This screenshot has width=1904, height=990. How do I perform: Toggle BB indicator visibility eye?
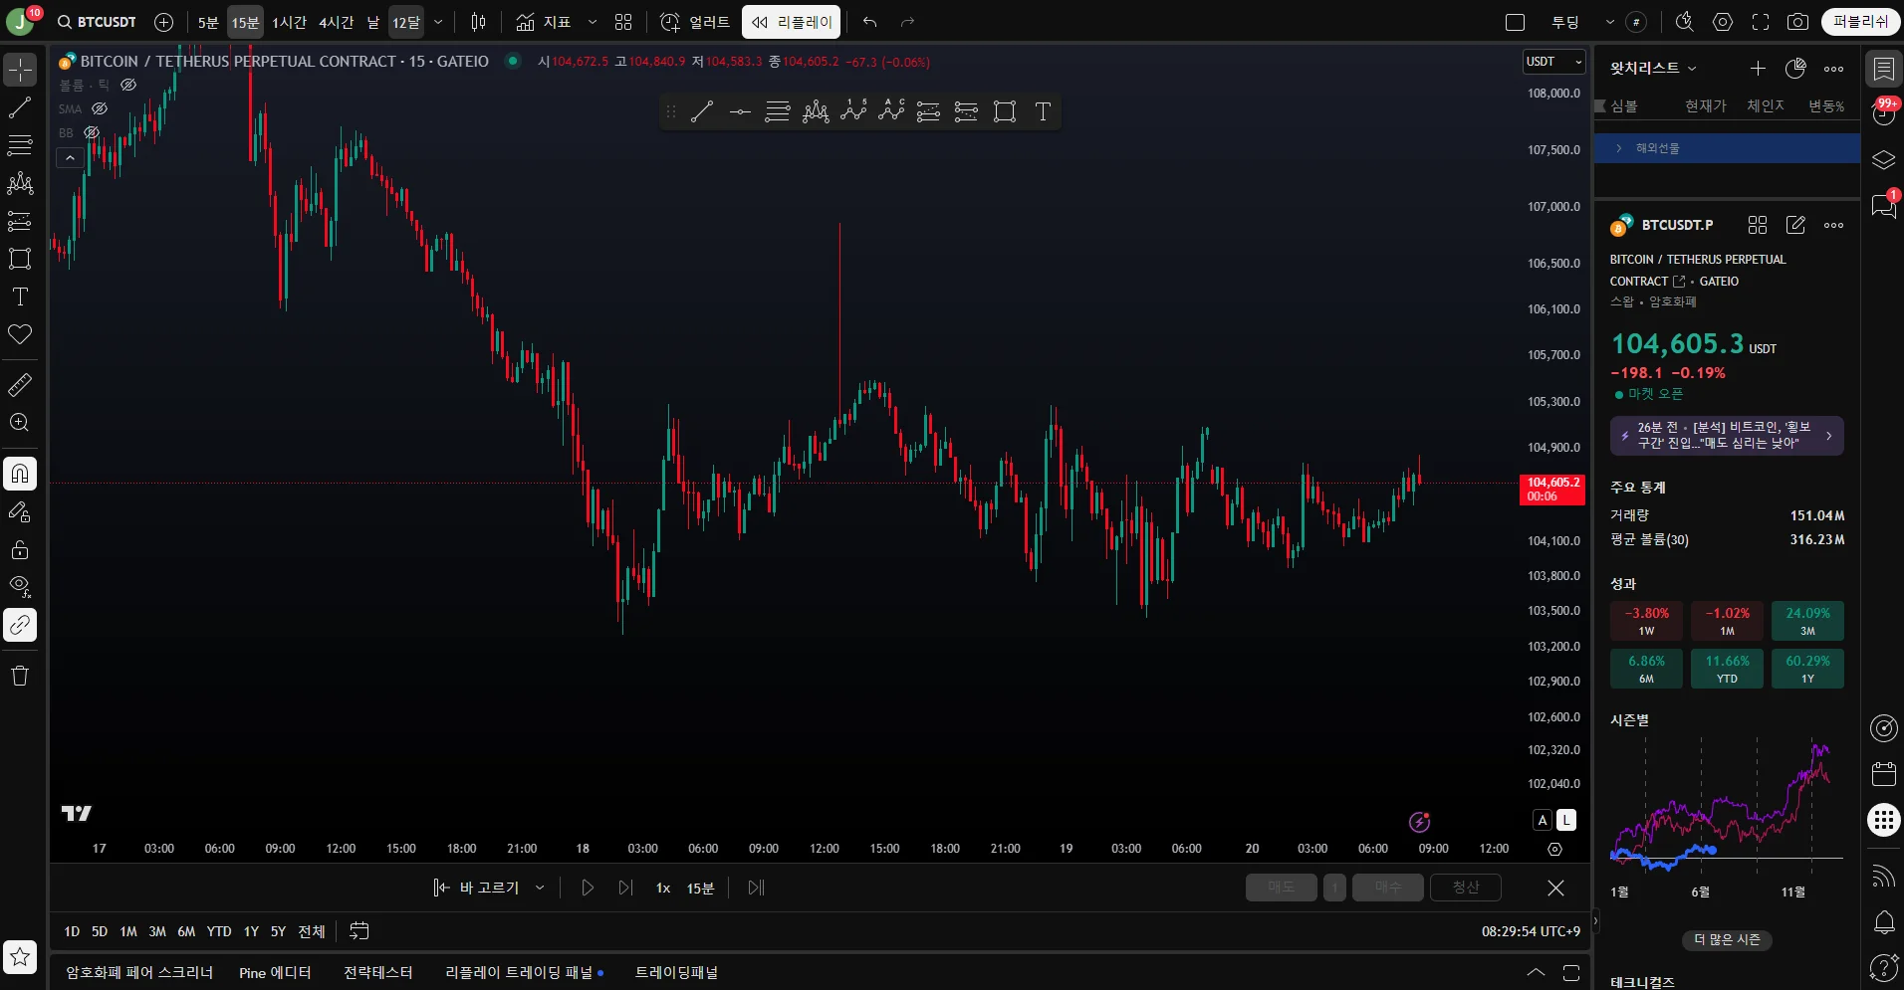coord(92,132)
